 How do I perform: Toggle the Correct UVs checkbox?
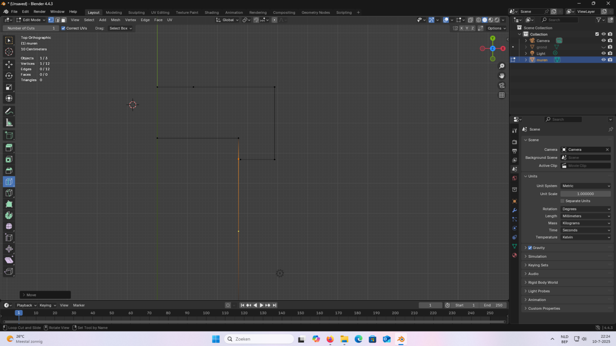(64, 28)
